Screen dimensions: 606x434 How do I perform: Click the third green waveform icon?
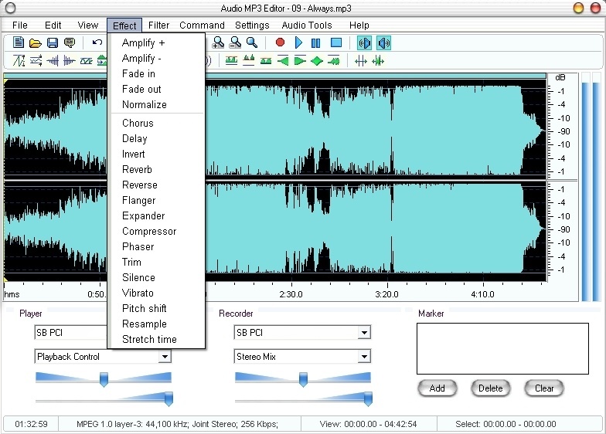tap(266, 60)
